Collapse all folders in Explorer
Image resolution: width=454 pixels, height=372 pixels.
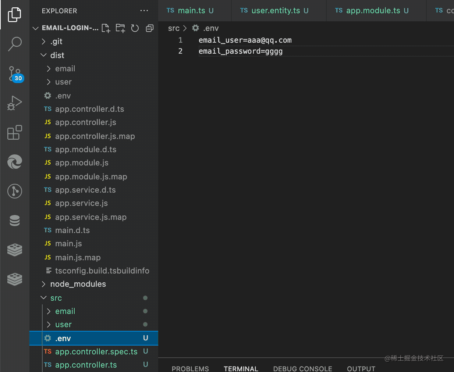click(x=149, y=28)
